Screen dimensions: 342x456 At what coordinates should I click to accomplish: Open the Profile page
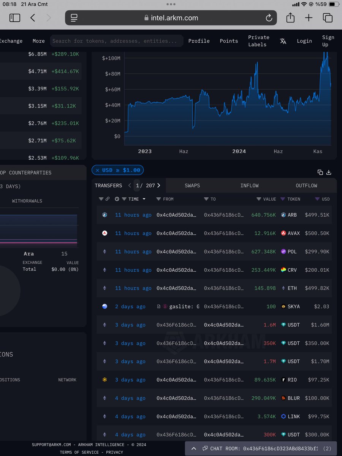point(199,41)
